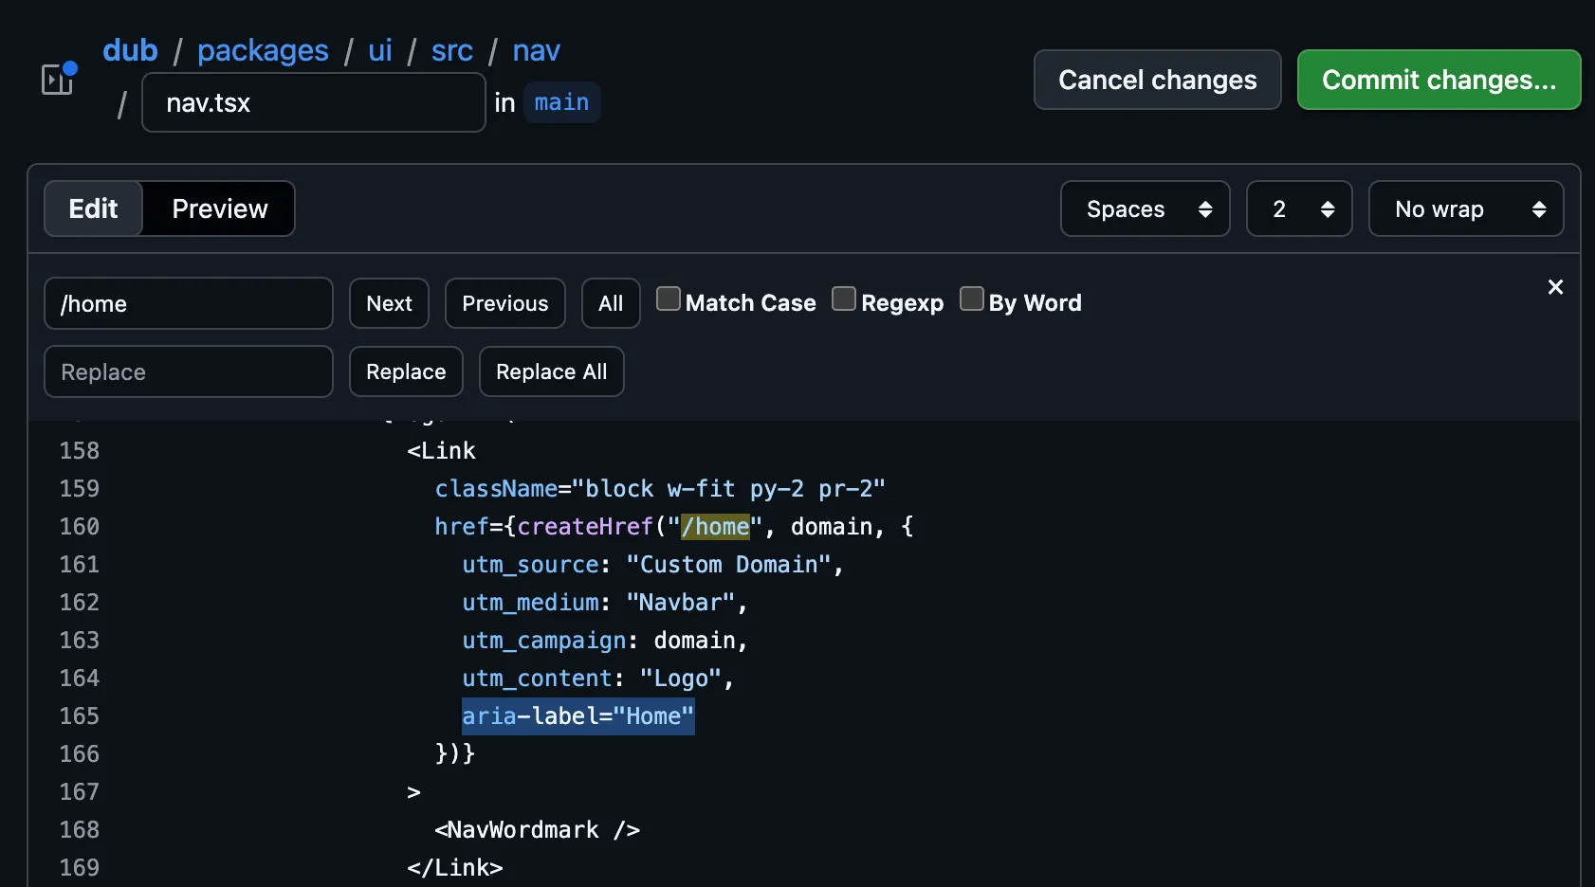
Task: Toggle the By Word checkbox
Action: coord(972,299)
